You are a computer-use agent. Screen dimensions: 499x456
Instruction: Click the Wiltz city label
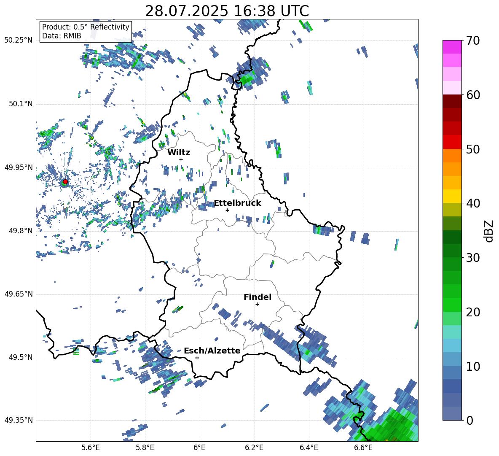pos(179,153)
